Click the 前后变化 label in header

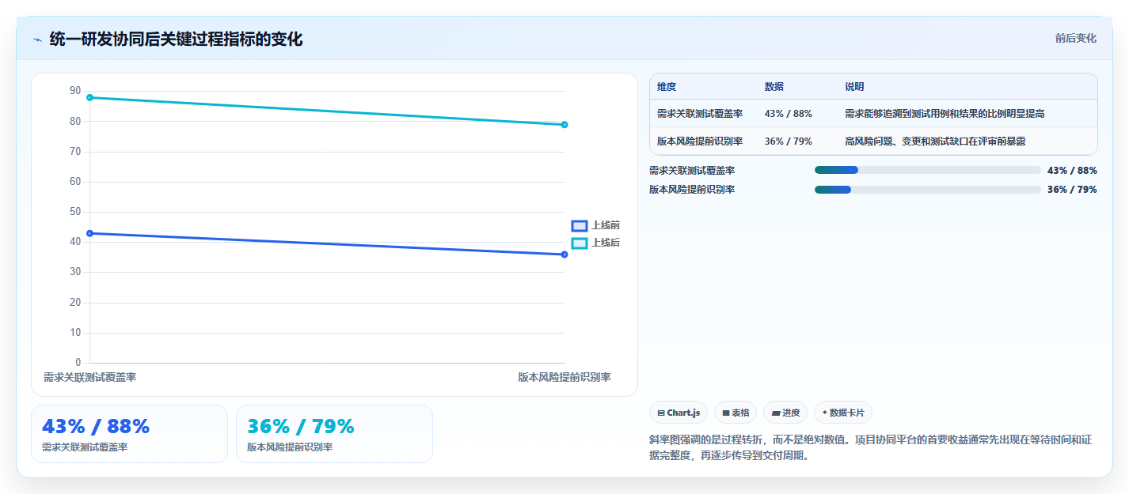[x=1076, y=38]
